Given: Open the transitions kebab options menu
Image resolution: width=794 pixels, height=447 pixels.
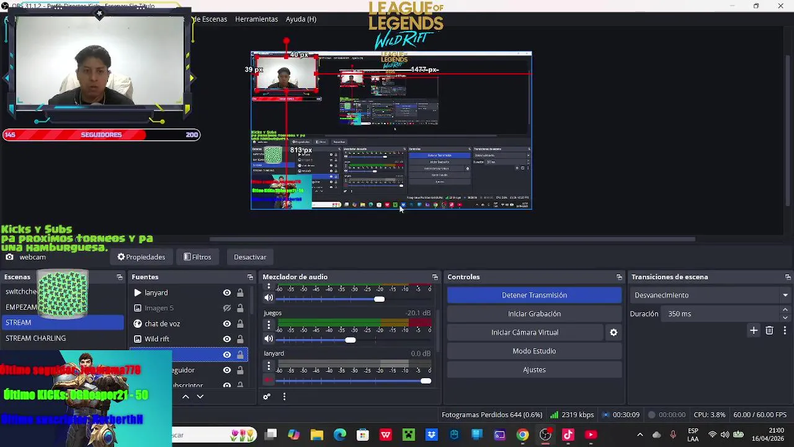Looking at the screenshot, I should click(x=785, y=331).
